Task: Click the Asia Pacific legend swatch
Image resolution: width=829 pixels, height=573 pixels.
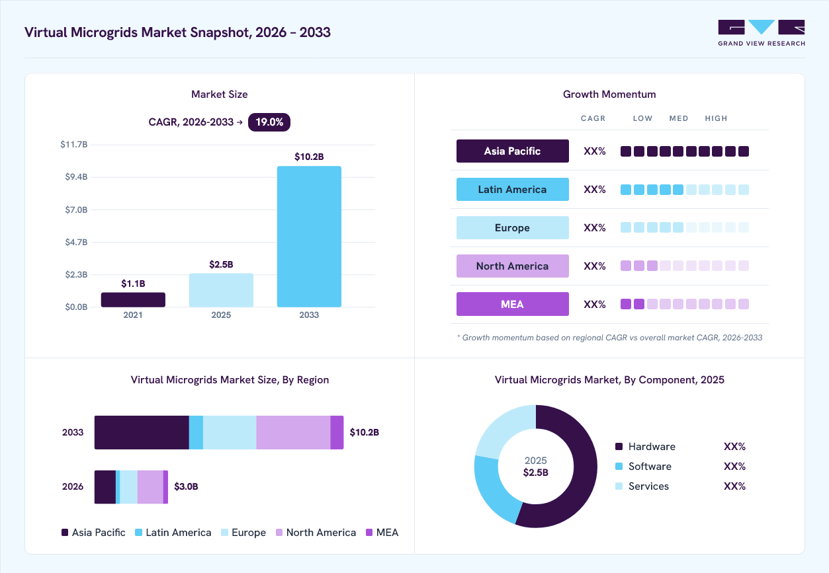Action: pos(65,533)
